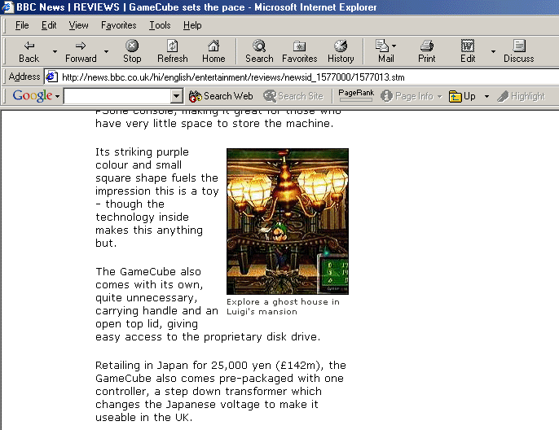Expand the Back history dropdown arrow

tap(55, 51)
